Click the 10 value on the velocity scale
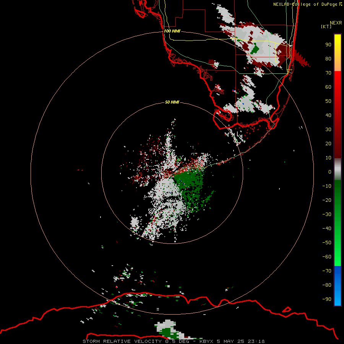 328,158
